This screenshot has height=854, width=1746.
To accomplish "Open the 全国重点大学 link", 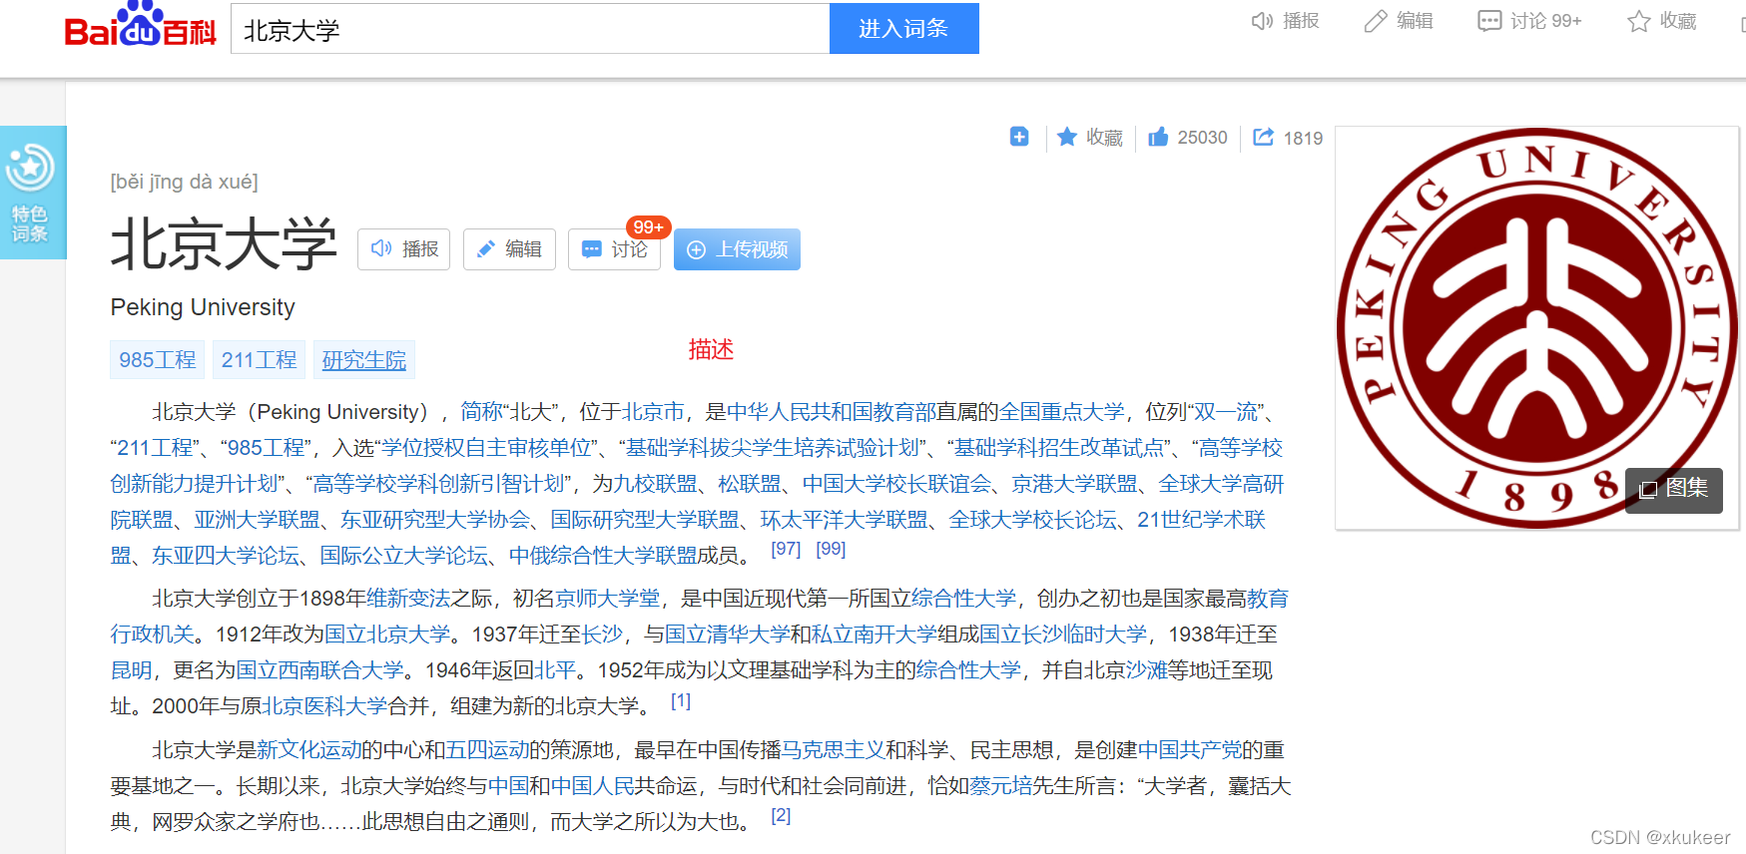I will coord(1061,412).
